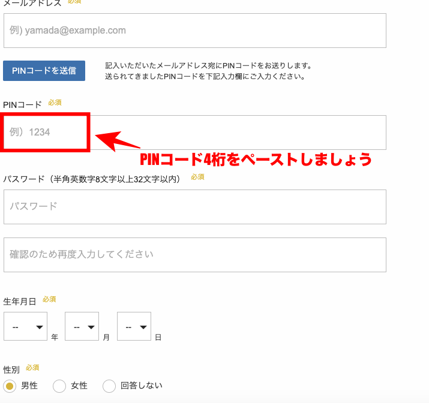The width and height of the screenshot is (429, 403).
Task: Choose the 女性 gender option
Action: tap(59, 386)
